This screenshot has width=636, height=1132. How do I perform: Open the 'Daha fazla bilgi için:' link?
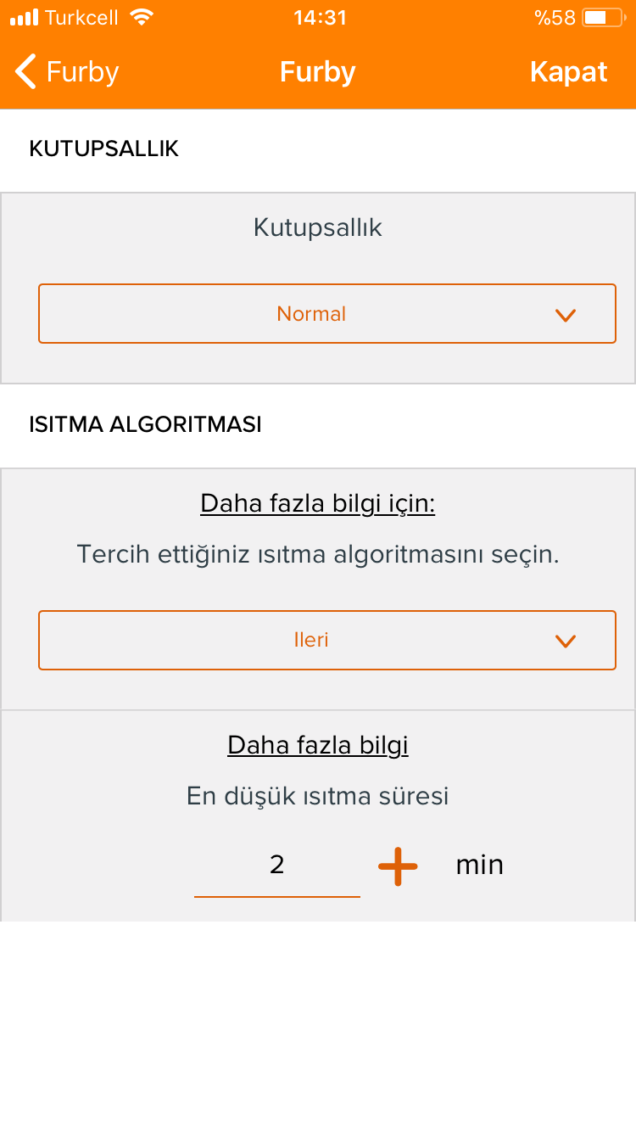coord(318,504)
